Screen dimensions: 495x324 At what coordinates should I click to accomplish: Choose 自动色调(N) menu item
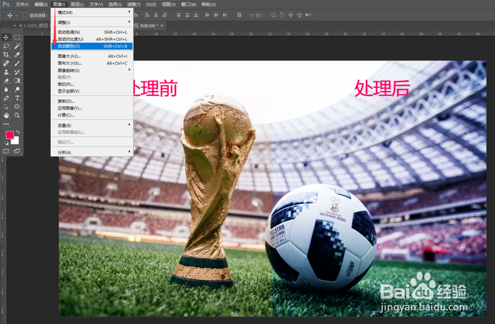point(92,32)
